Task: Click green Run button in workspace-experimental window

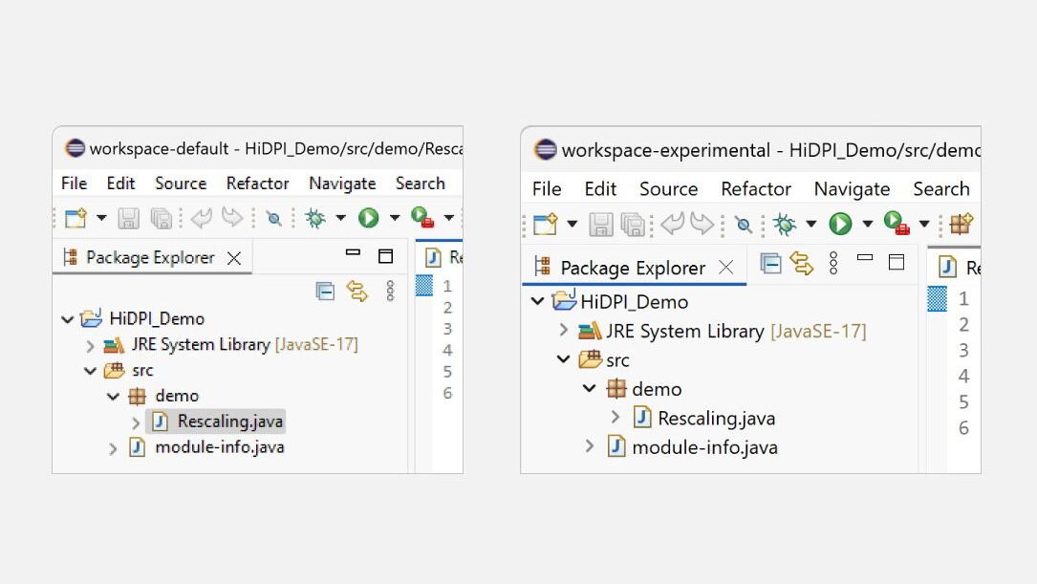Action: click(840, 225)
